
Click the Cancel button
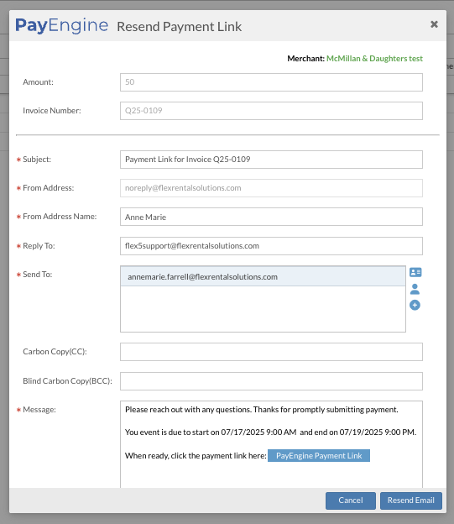tap(351, 500)
